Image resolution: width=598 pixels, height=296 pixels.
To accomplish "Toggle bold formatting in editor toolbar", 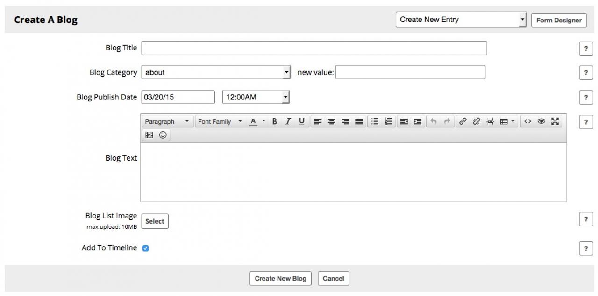I will (x=275, y=121).
